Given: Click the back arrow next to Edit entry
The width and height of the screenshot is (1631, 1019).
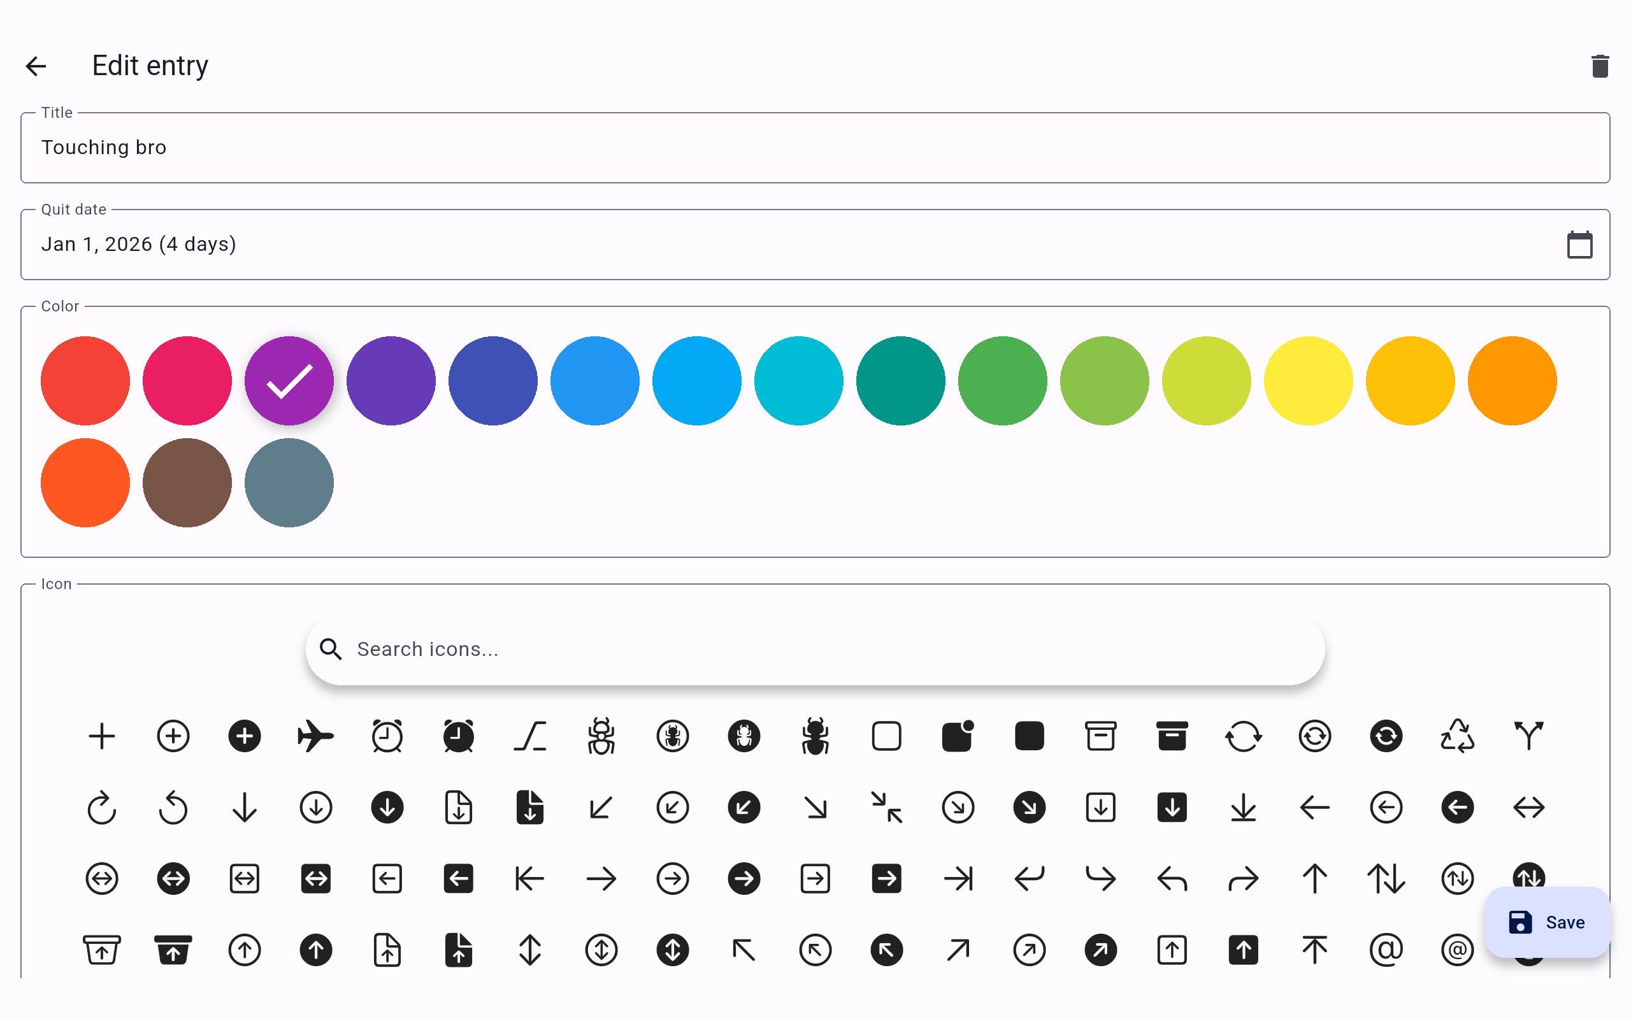Looking at the screenshot, I should [36, 66].
